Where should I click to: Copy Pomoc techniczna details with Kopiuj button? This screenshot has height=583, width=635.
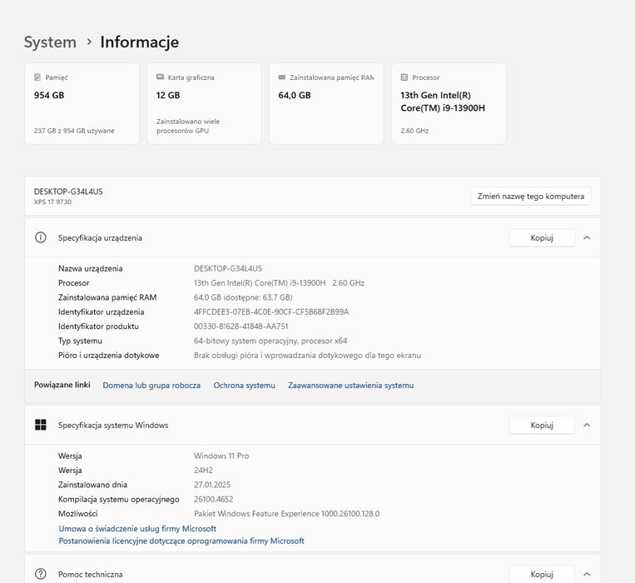tap(542, 574)
